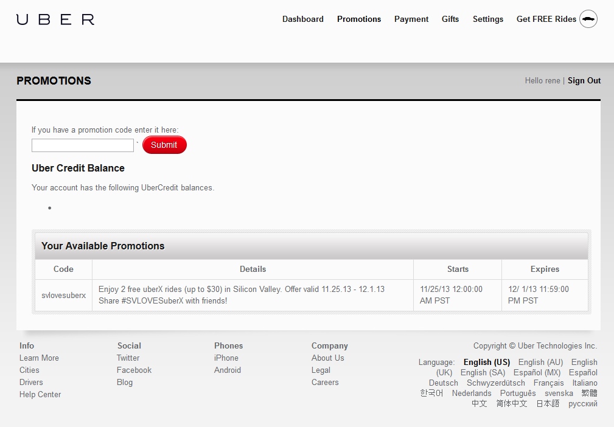
Task: Open the Careers page link
Action: pyautogui.click(x=325, y=382)
